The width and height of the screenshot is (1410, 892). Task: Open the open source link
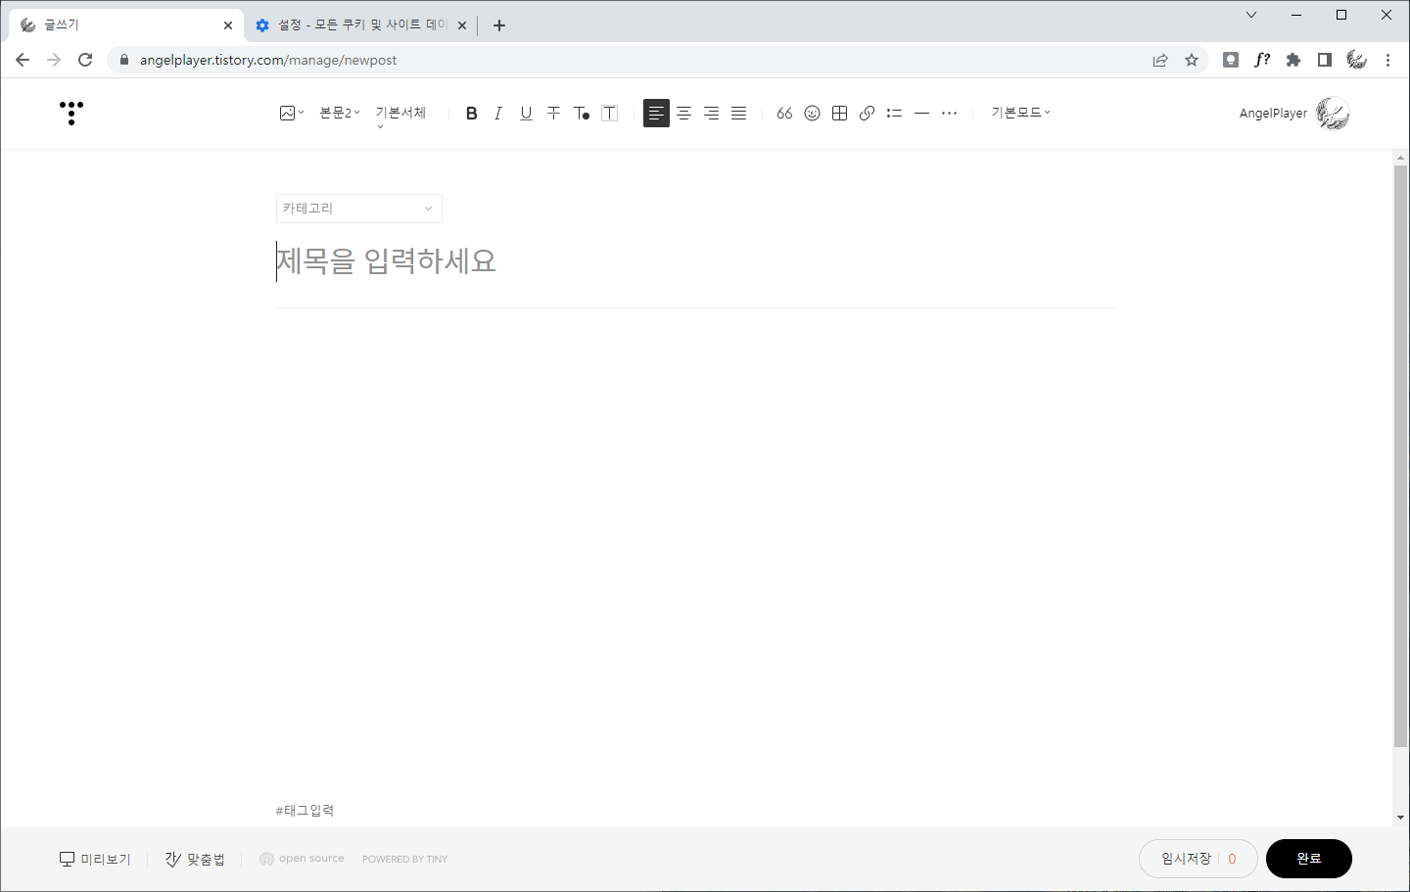click(302, 859)
